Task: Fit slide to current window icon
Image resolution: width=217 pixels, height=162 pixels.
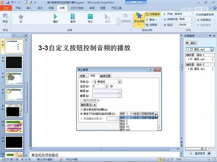Action: pos(214,160)
